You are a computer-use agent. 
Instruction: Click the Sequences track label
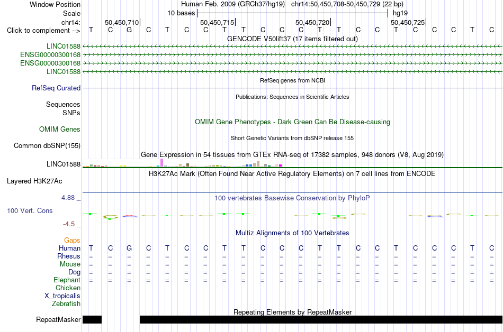[x=63, y=104]
